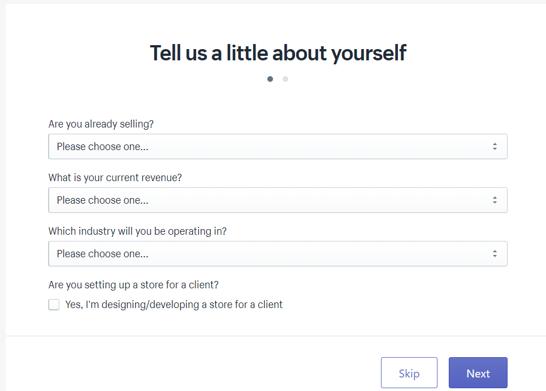Click the 'Tell us a little about yourself' heading
546x391 pixels.
click(x=278, y=53)
